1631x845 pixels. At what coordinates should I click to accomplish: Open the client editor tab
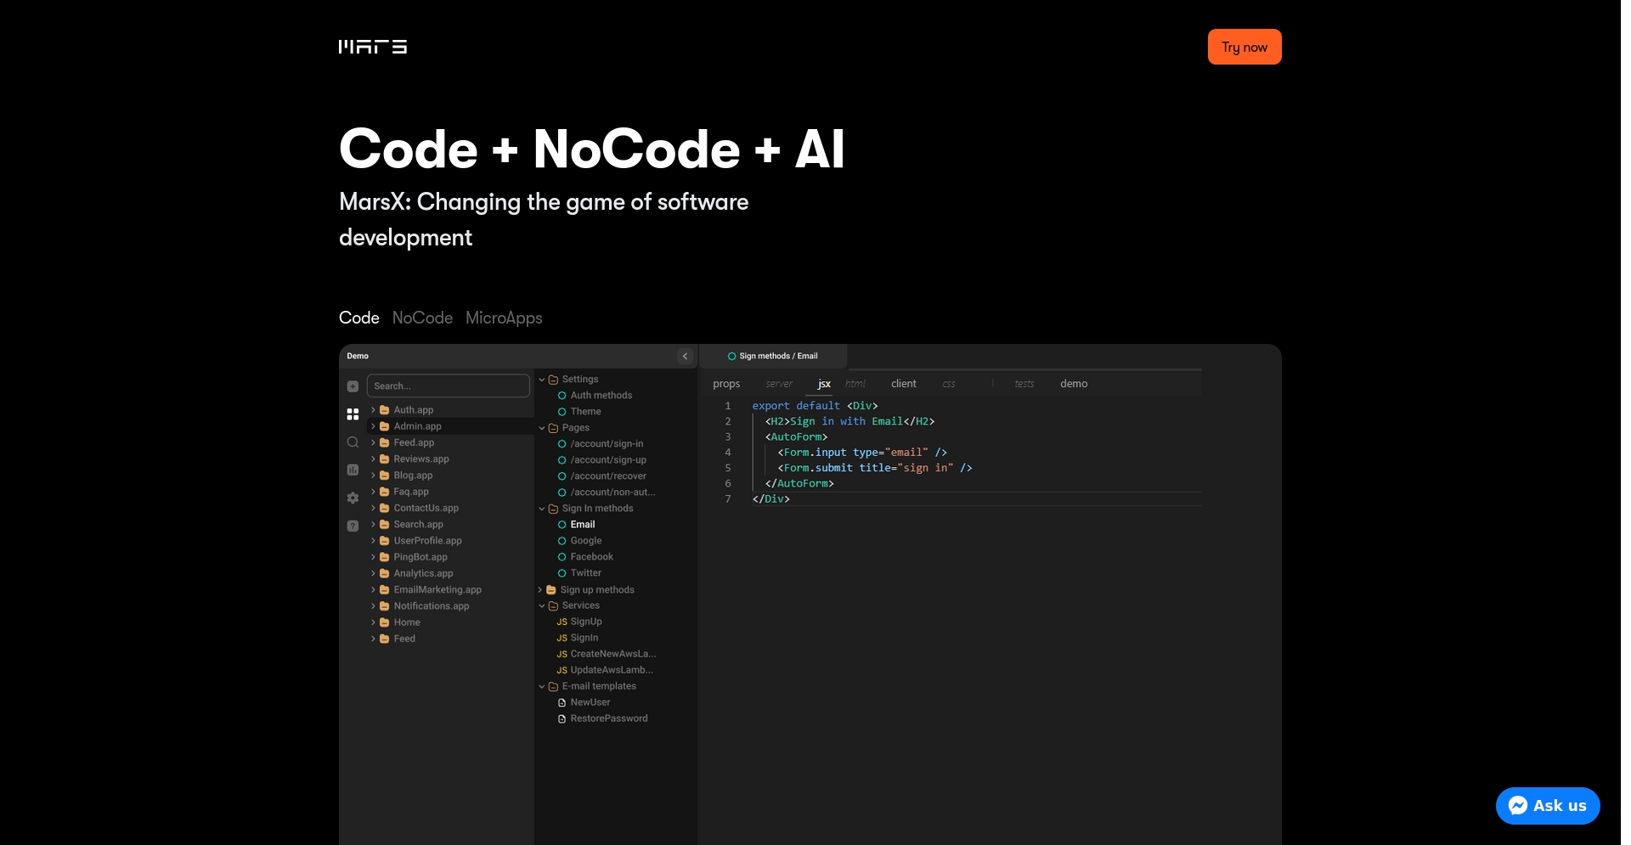tap(904, 384)
